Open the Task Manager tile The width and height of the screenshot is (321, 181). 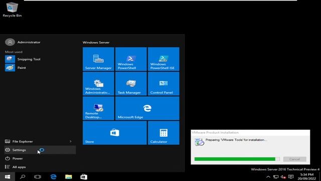pyautogui.click(x=131, y=84)
